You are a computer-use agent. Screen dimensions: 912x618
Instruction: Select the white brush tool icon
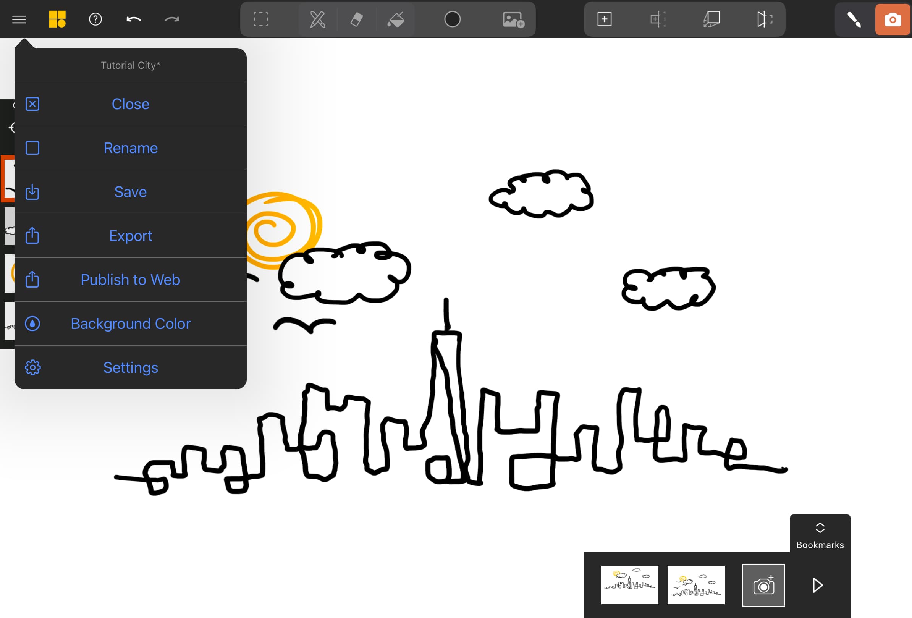click(x=854, y=19)
